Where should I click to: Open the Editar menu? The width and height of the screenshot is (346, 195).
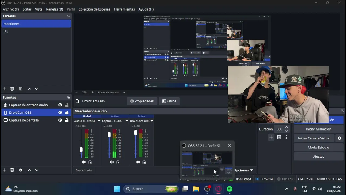[x=27, y=9]
